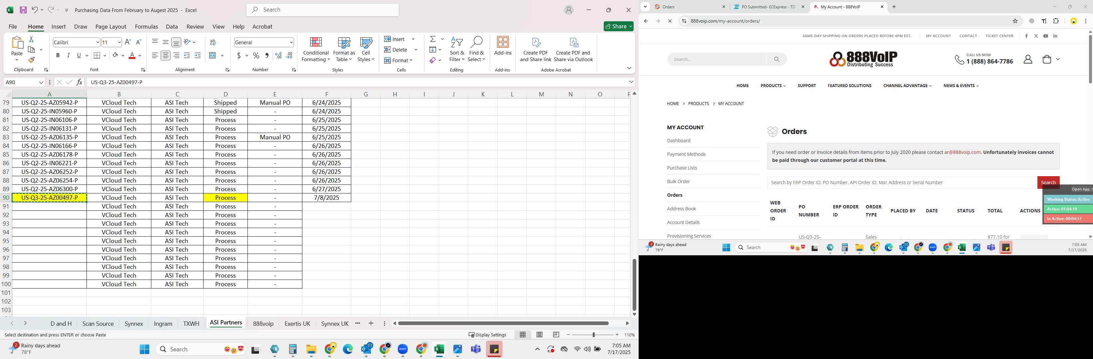
Task: Open Conditional Formatting dropdown
Action: click(x=316, y=49)
